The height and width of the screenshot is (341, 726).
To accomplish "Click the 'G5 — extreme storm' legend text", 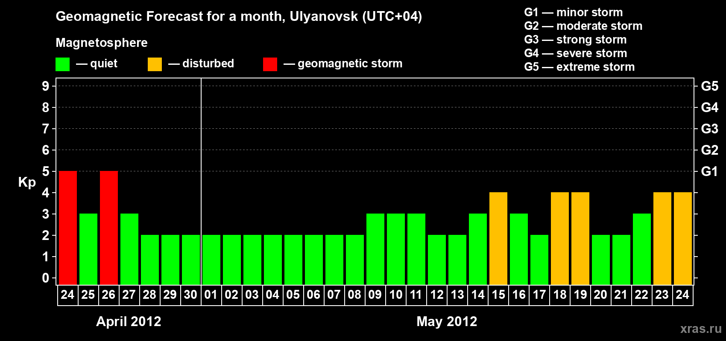I will tap(580, 67).
